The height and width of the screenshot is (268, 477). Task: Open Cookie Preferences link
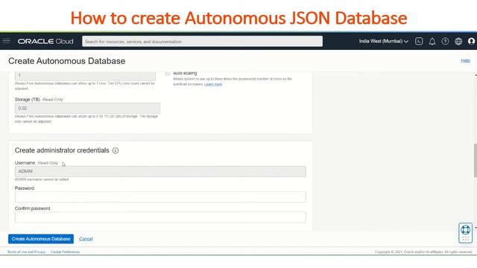pos(65,252)
